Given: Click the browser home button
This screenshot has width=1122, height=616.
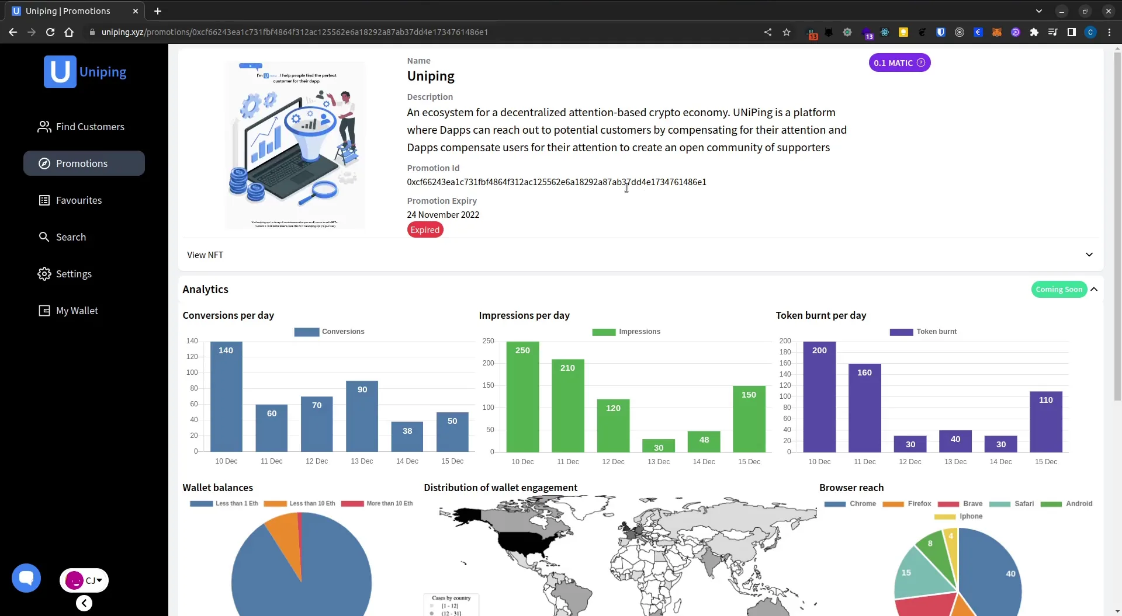Looking at the screenshot, I should 69,32.
